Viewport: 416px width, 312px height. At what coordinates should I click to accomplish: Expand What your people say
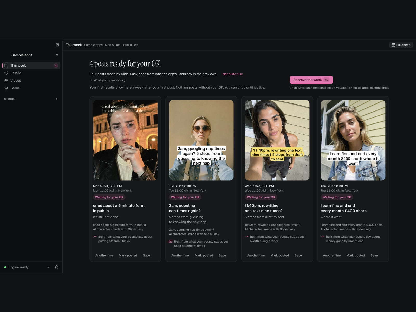click(108, 80)
